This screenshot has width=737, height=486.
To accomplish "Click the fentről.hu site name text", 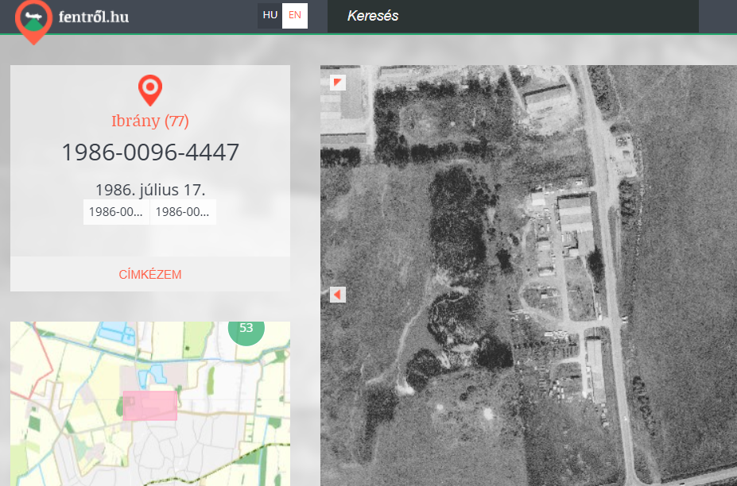I will point(94,17).
